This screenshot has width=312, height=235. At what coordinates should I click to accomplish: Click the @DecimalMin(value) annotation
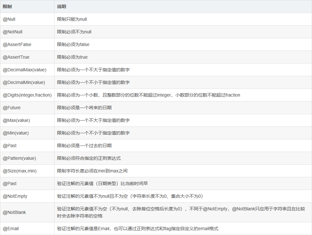tap(24, 82)
